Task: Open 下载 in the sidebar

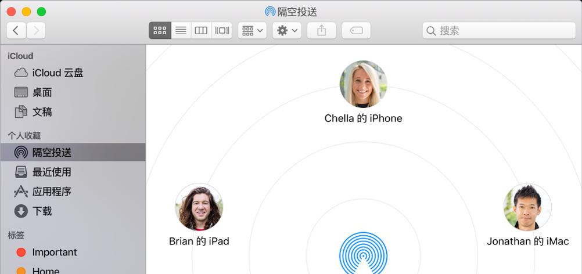Action: (73, 211)
